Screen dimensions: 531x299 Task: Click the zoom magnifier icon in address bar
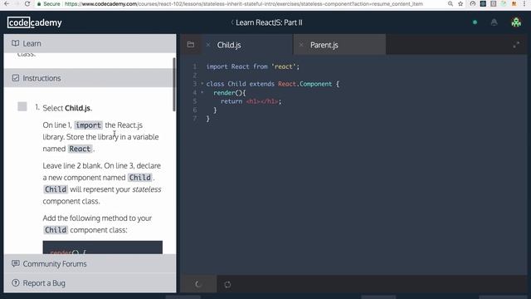(450, 3)
